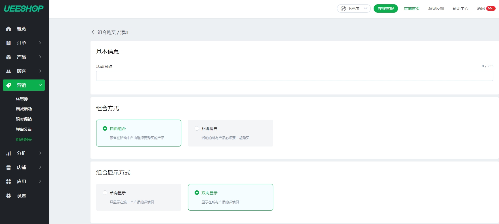This screenshot has width=499, height=224.
Task: Expand the 应用 menu chevron
Action: coord(40,181)
